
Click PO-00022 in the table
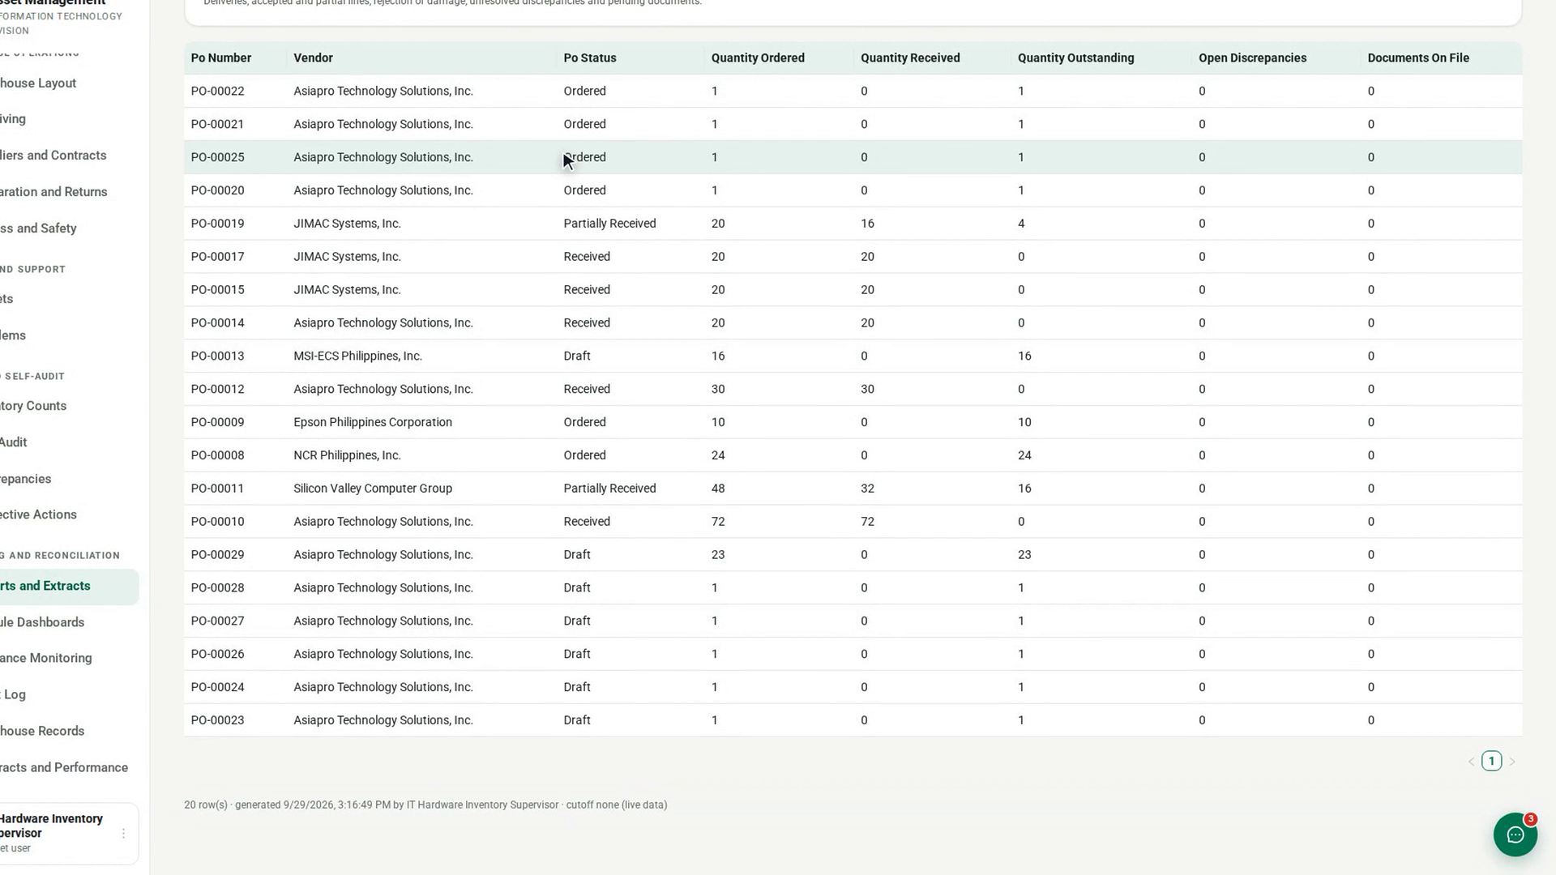(217, 92)
